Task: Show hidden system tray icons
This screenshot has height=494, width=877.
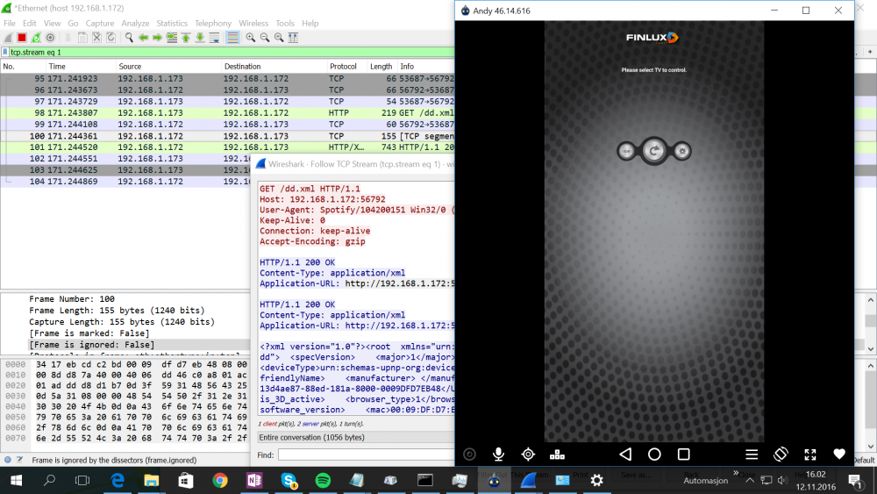Action: [x=749, y=480]
